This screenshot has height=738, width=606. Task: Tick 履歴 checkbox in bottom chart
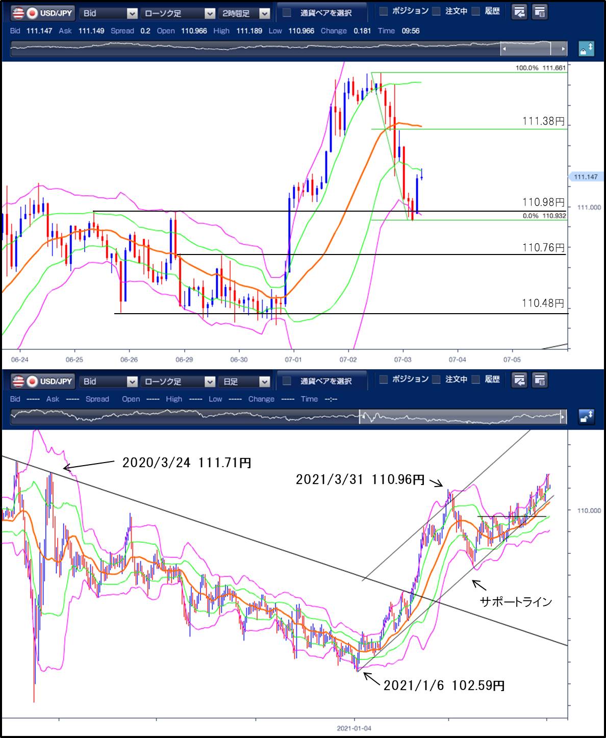pyautogui.click(x=476, y=379)
